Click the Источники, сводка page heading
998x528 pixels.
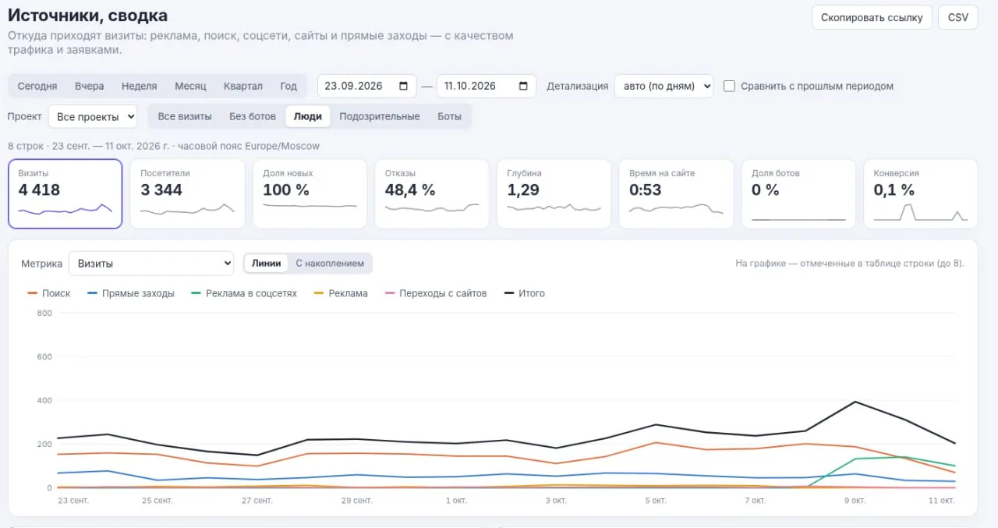87,16
